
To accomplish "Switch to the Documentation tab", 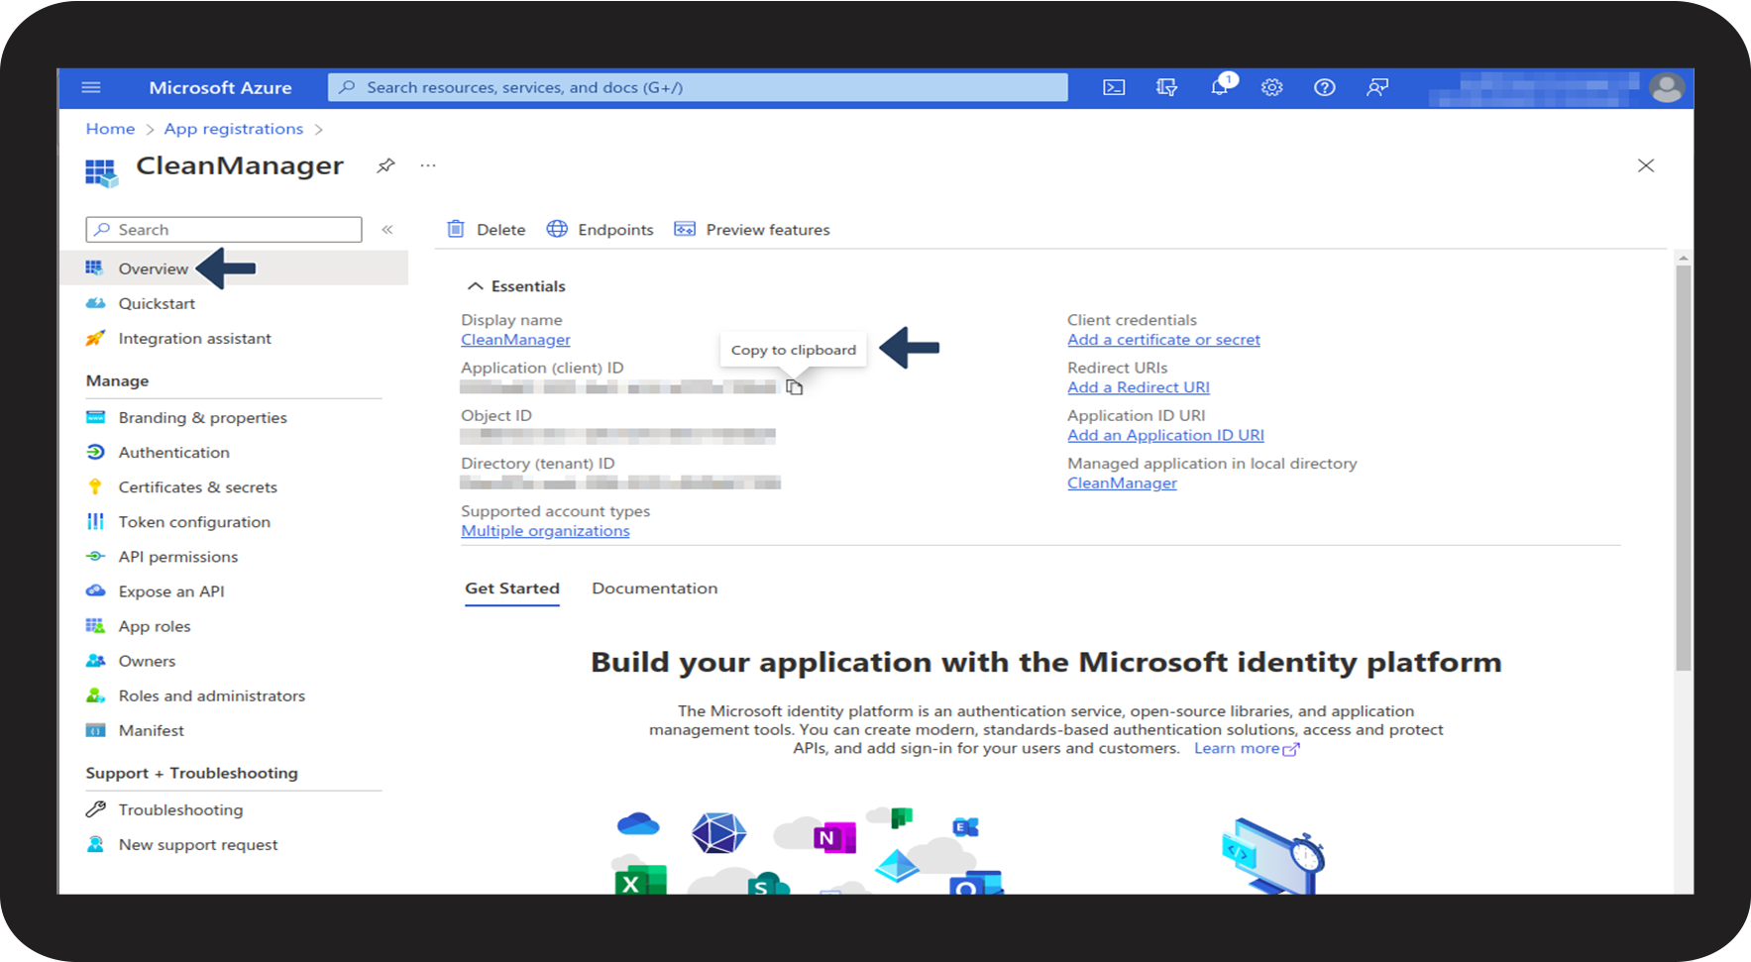I will (654, 588).
